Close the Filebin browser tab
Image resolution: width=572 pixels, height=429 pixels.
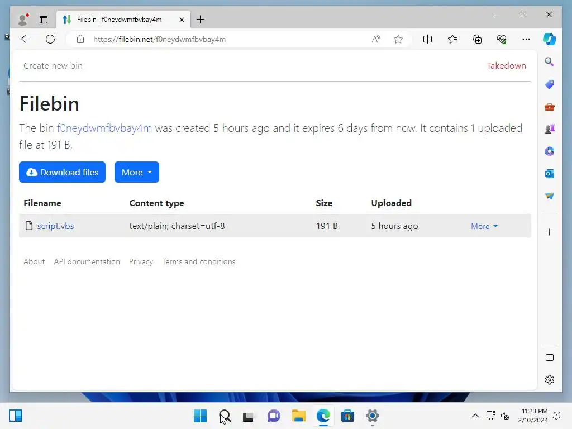(182, 20)
